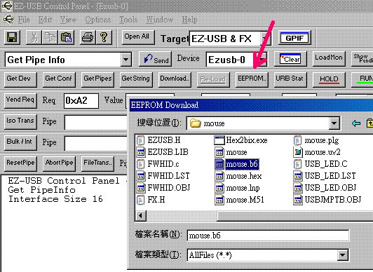373x272 pixels.
Task: Click the up-one-folder icon in dialog
Action: point(370,123)
